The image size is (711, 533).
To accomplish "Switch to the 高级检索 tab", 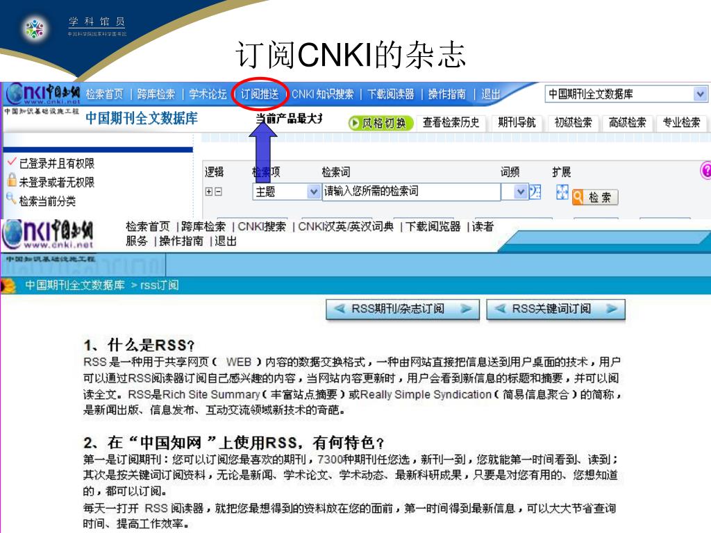I will 627,122.
